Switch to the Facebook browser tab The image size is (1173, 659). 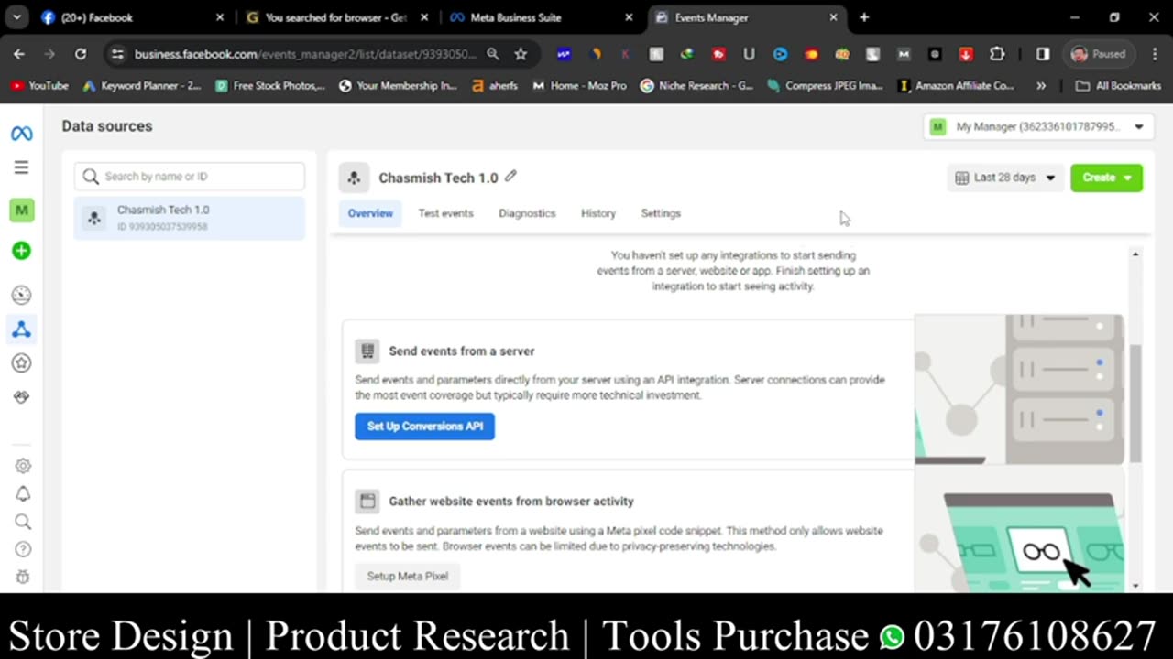click(133, 17)
